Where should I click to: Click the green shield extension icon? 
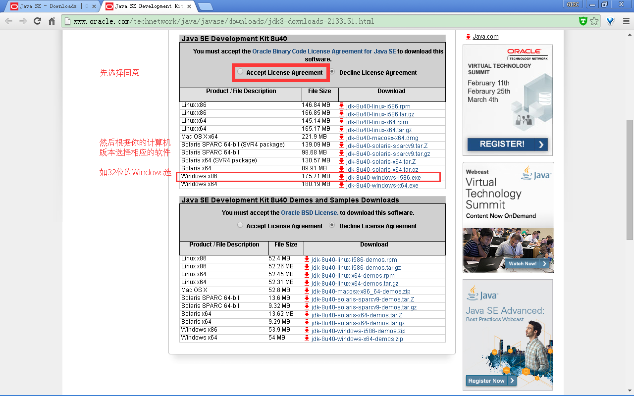(583, 21)
